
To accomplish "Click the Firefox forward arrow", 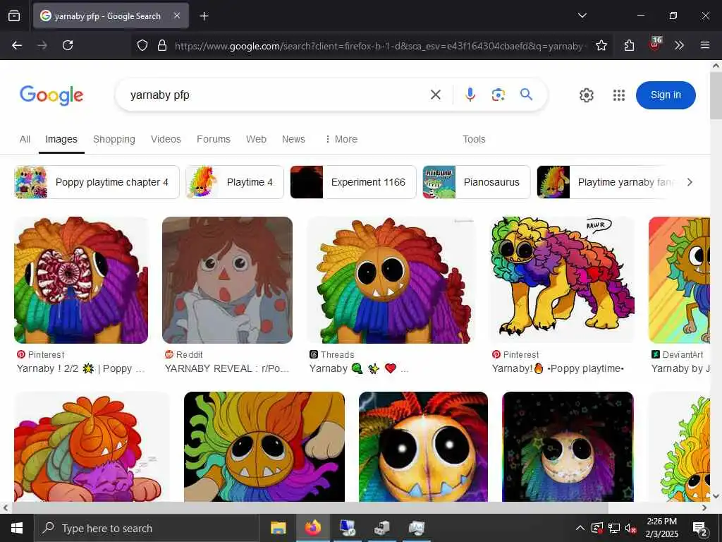I will [42, 45].
